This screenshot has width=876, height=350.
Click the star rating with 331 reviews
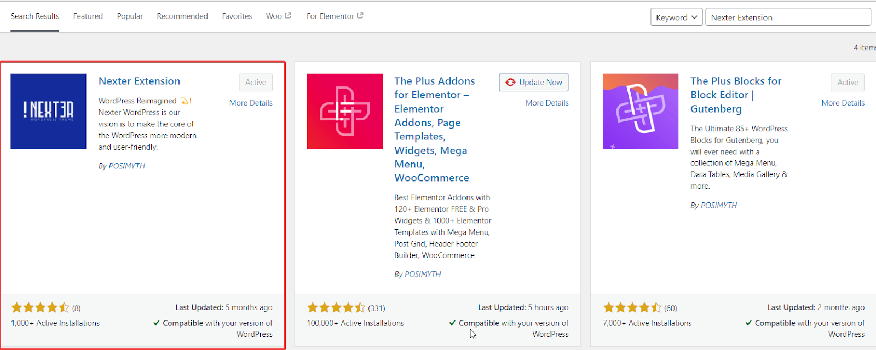point(336,307)
